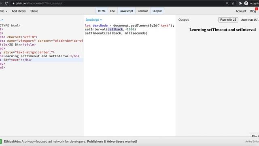Click the style="text-align:center;" body line
Screen dimensions: 259x146
27,52
